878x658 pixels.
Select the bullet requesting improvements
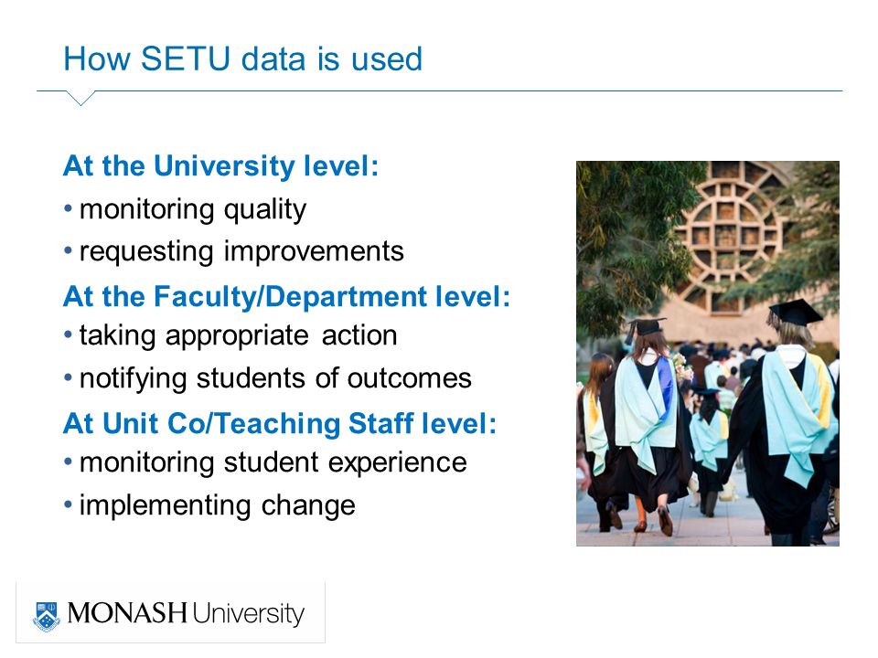pos(241,252)
